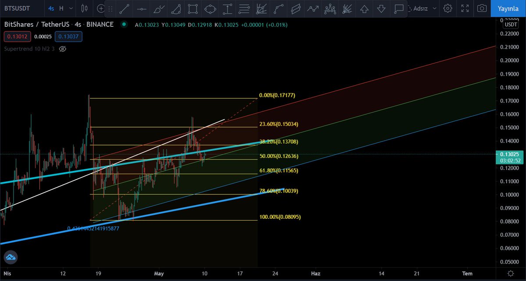Select the Elliott wave zigzag tool
Image resolution: width=526 pixels, height=281 pixels.
tap(313, 8)
